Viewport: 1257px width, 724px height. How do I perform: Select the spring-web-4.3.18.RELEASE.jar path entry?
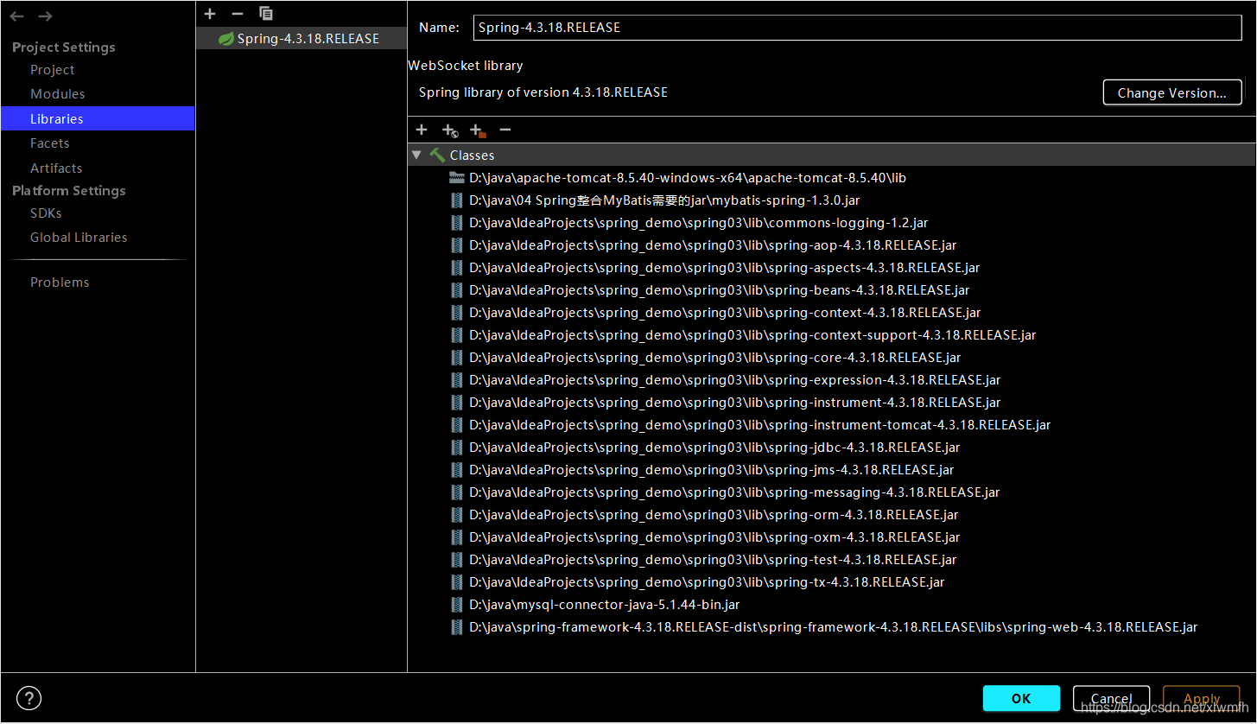click(x=834, y=627)
